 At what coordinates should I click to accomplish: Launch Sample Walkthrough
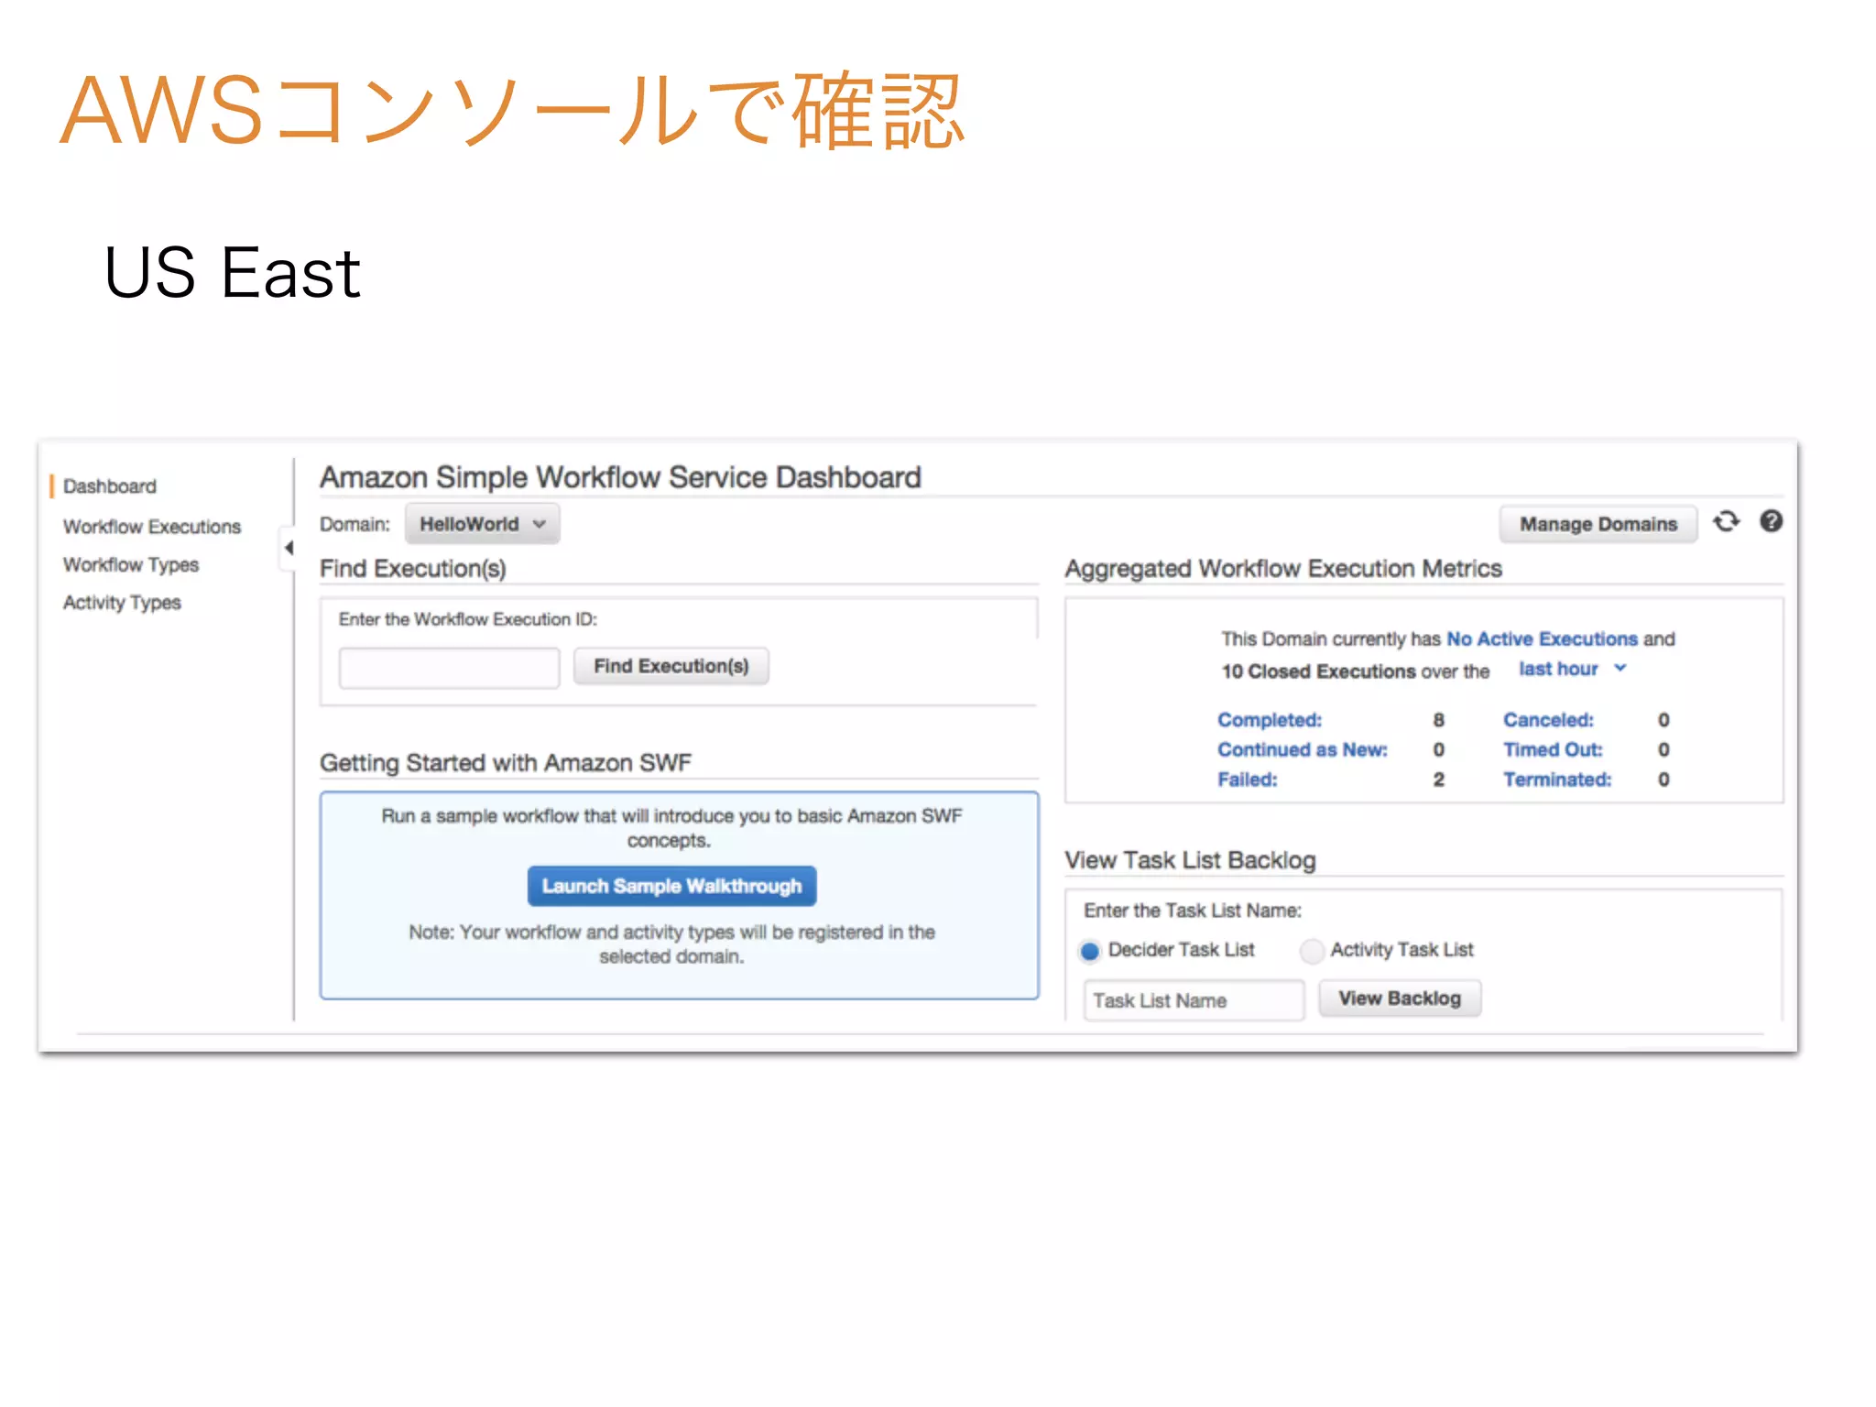671,886
